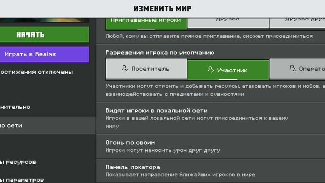
Task: Click the Изменить мир title
Action: pos(162,9)
